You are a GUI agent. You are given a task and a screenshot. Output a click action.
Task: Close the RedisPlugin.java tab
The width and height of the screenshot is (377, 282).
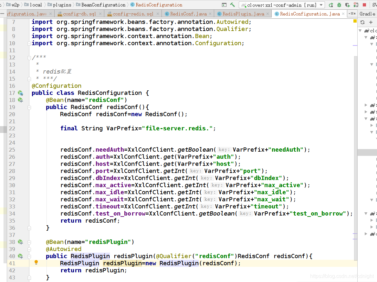(267, 14)
